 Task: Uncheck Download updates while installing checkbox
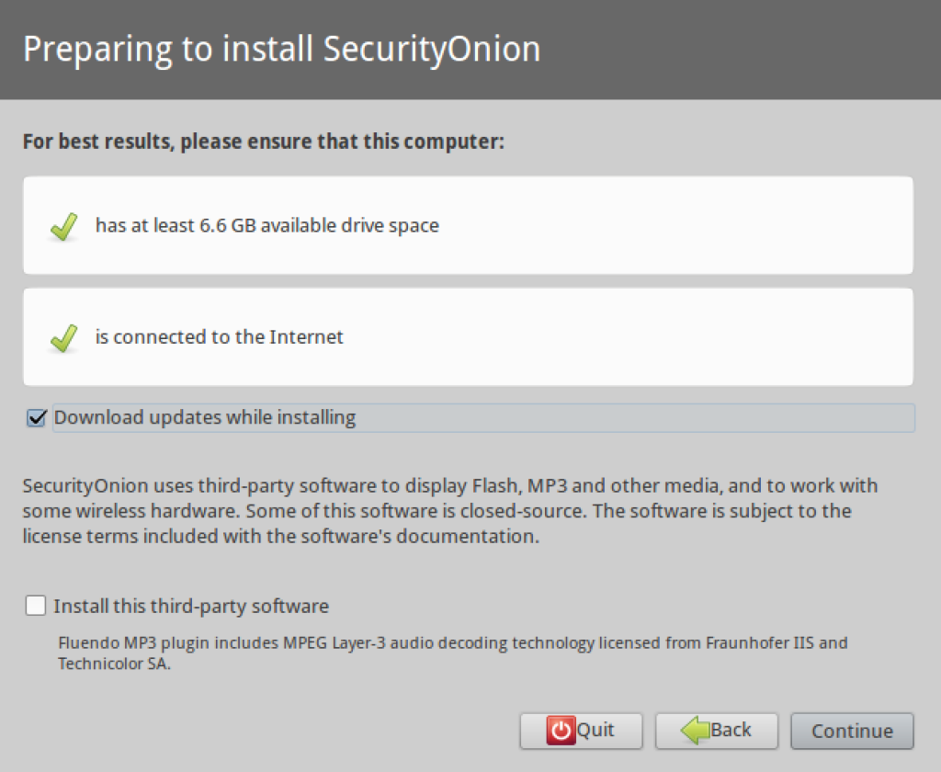(37, 418)
